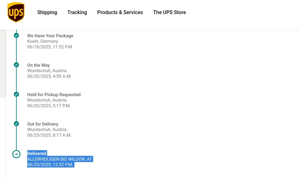The height and width of the screenshot is (179, 299).
Task: Open The UPS Store menu
Action: pos(169,12)
